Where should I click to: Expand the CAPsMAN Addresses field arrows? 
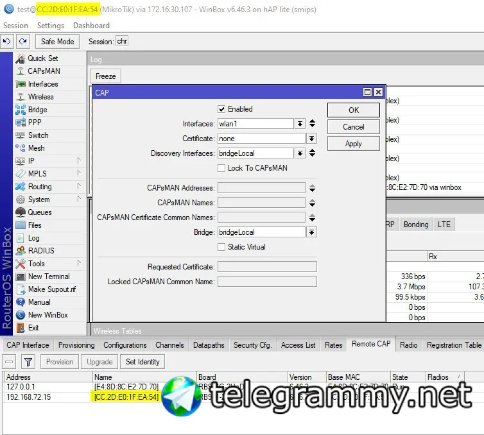click(312, 188)
